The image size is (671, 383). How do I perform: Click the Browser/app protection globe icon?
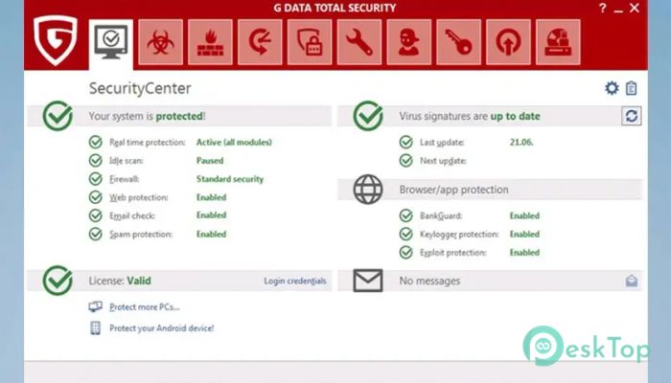[368, 190]
